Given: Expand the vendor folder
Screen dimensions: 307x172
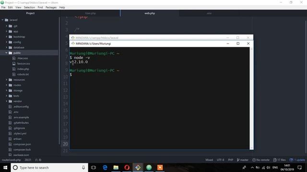Looking at the screenshot, I should [6, 101].
